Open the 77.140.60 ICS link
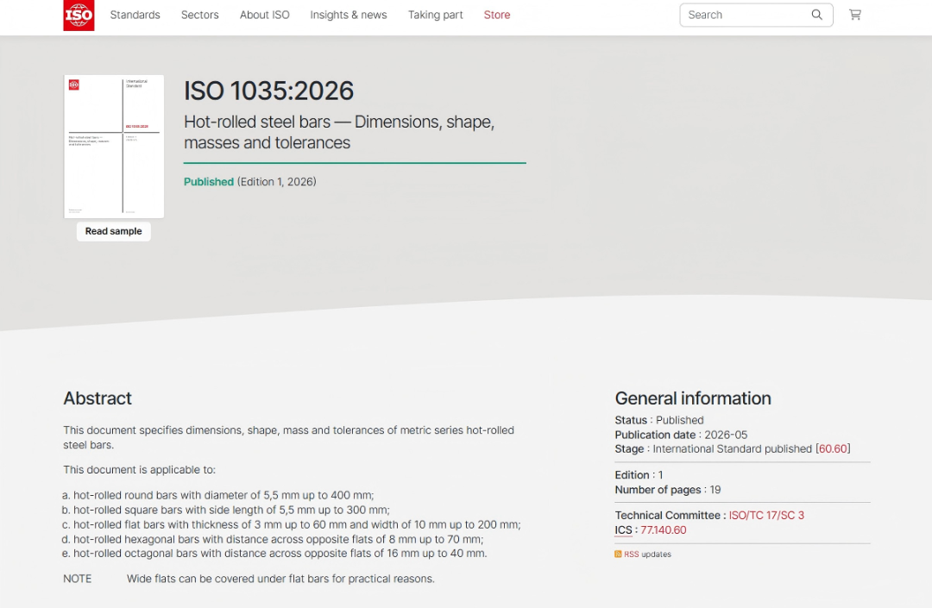 coord(664,530)
